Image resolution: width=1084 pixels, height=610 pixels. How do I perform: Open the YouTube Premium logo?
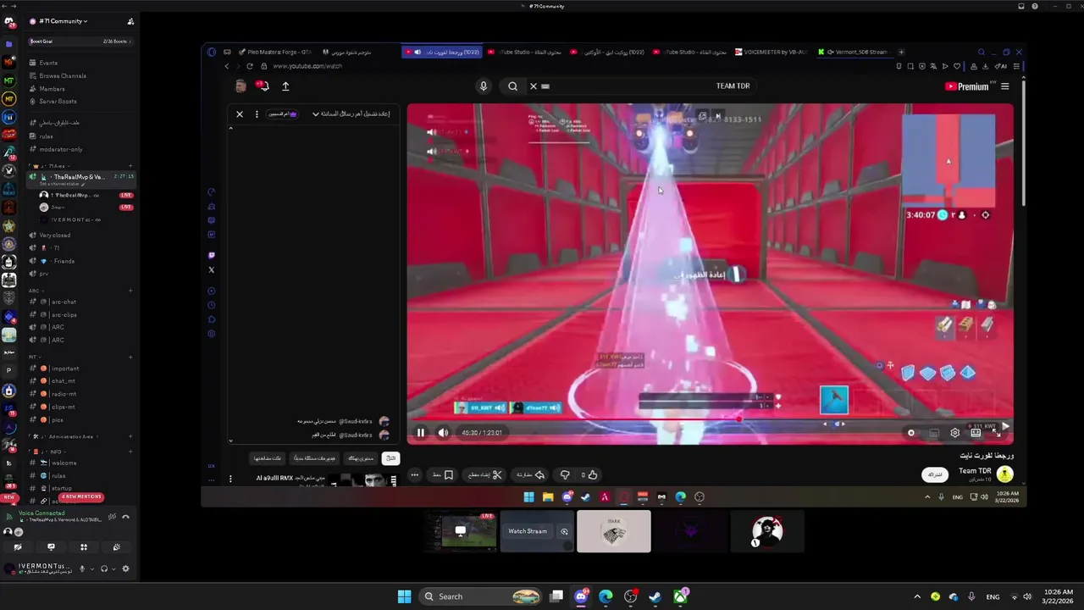click(967, 86)
